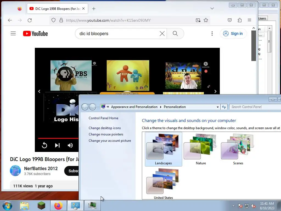Open the chevron menu before Appearance and Personalization
The height and width of the screenshot is (211, 281).
[108, 107]
